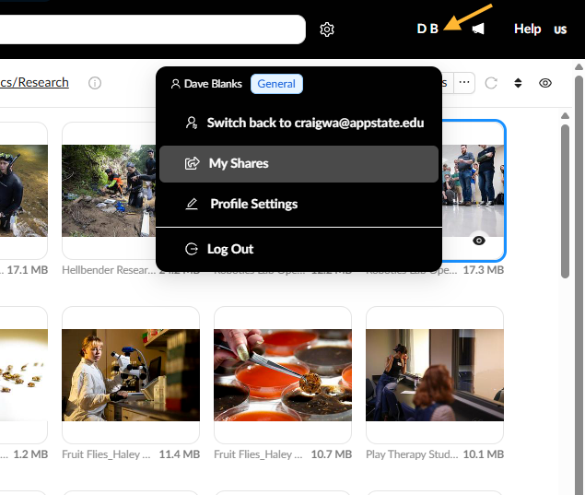Click the person icon beside Dave Blanks

175,84
